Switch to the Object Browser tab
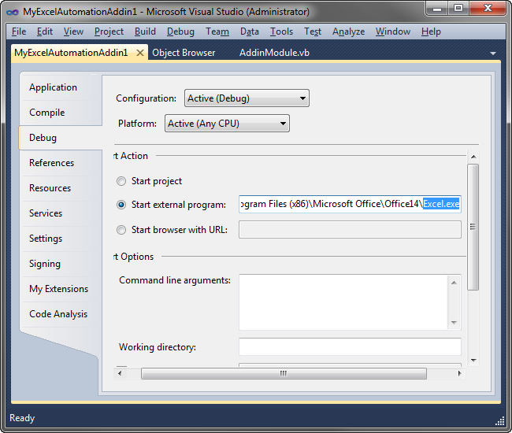512x433 pixels. click(x=184, y=53)
